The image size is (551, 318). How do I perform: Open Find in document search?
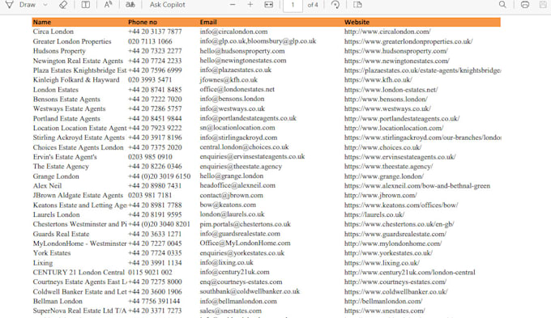tap(502, 5)
